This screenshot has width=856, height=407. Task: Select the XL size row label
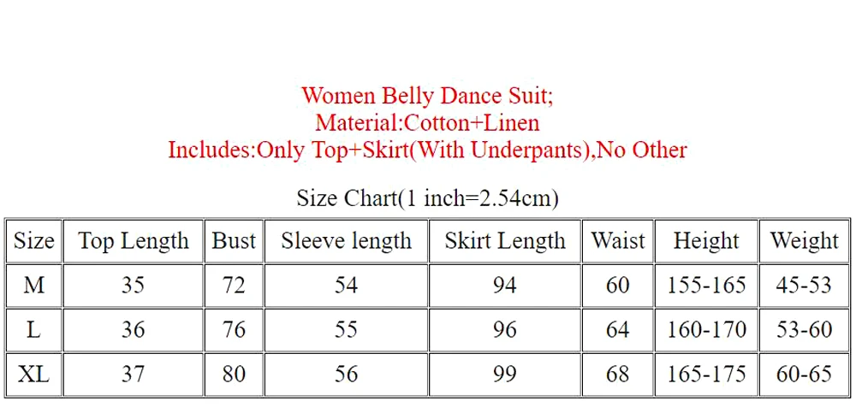[33, 374]
